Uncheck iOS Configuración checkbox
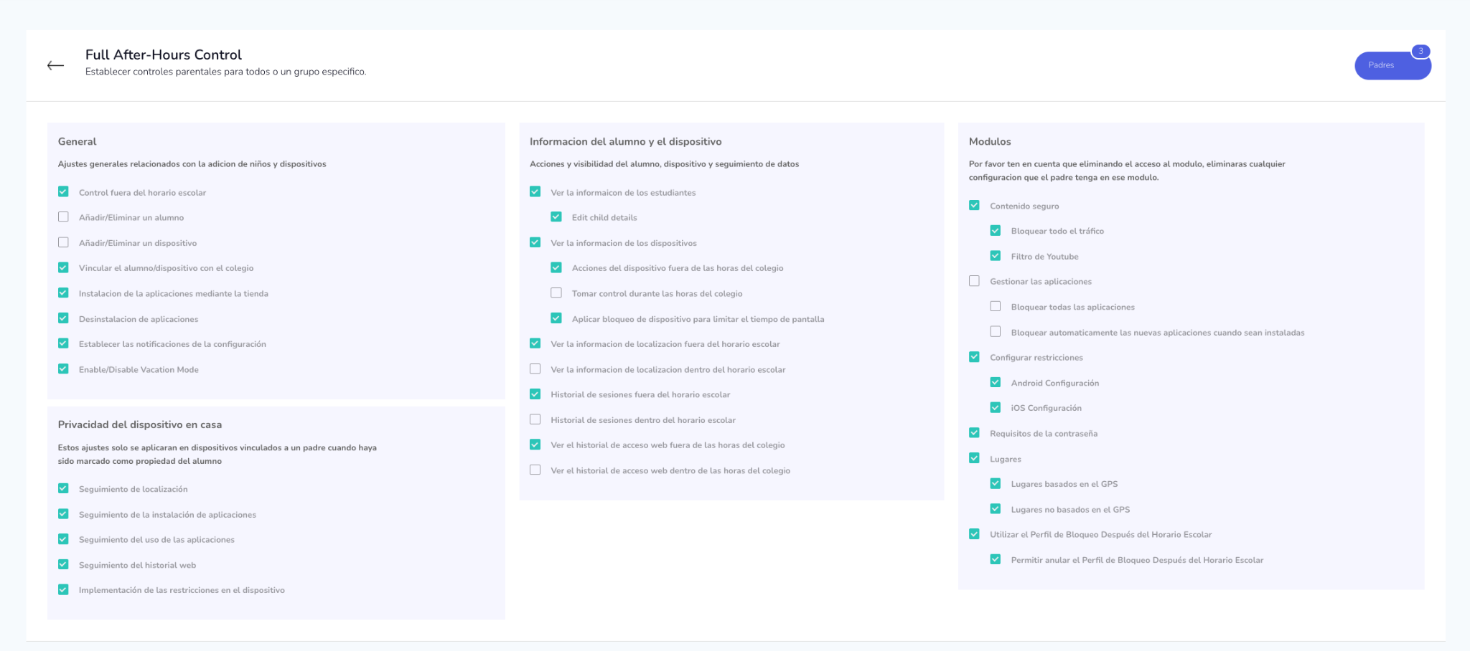The image size is (1470, 651). (x=996, y=408)
